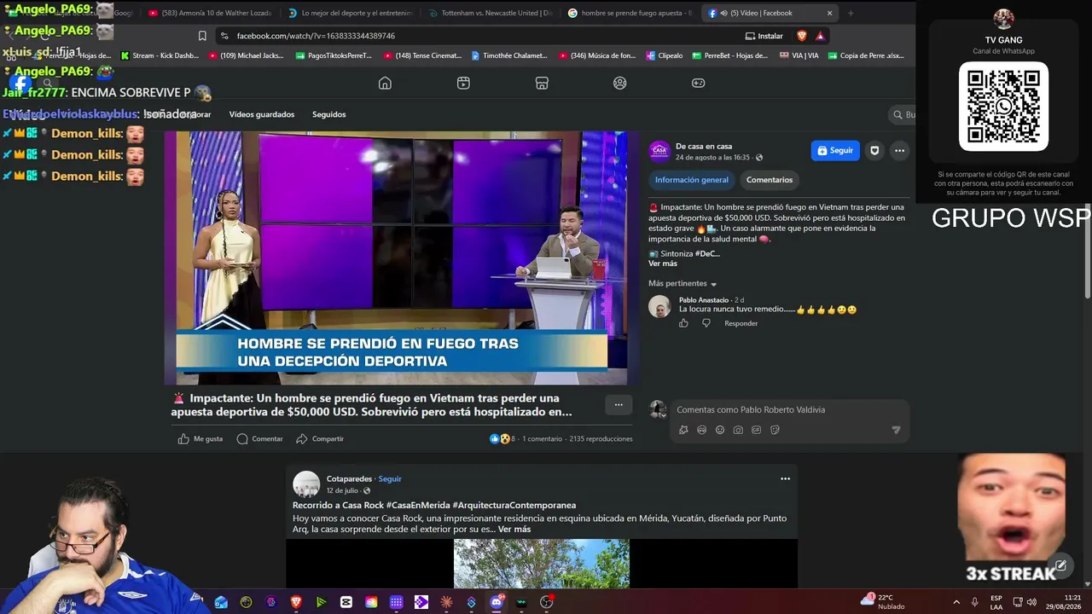The width and height of the screenshot is (1092, 614).
Task: View the 1 comentario count
Action: click(x=543, y=439)
